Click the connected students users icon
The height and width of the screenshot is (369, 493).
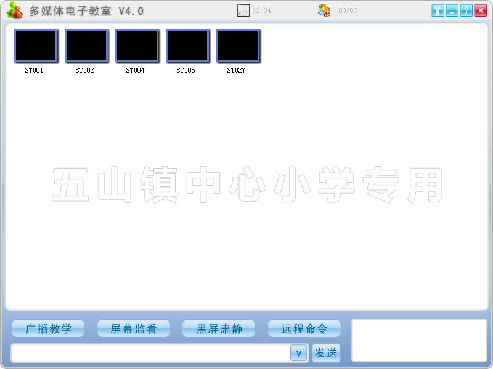click(324, 10)
